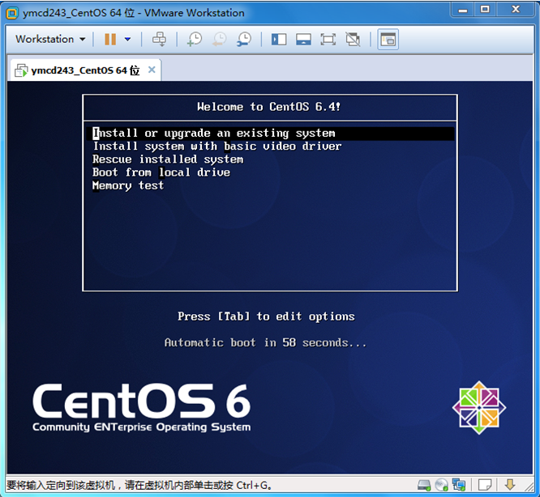The image size is (540, 497).
Task: Click the VMware Workstation title bar icon
Action: coord(12,13)
